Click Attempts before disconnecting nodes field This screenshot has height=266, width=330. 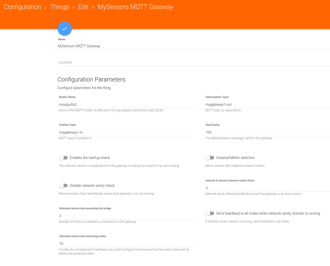(x=126, y=244)
